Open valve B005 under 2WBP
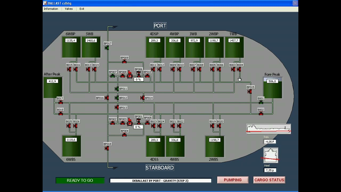This screenshot has width=341, height=192. click(x=213, y=69)
